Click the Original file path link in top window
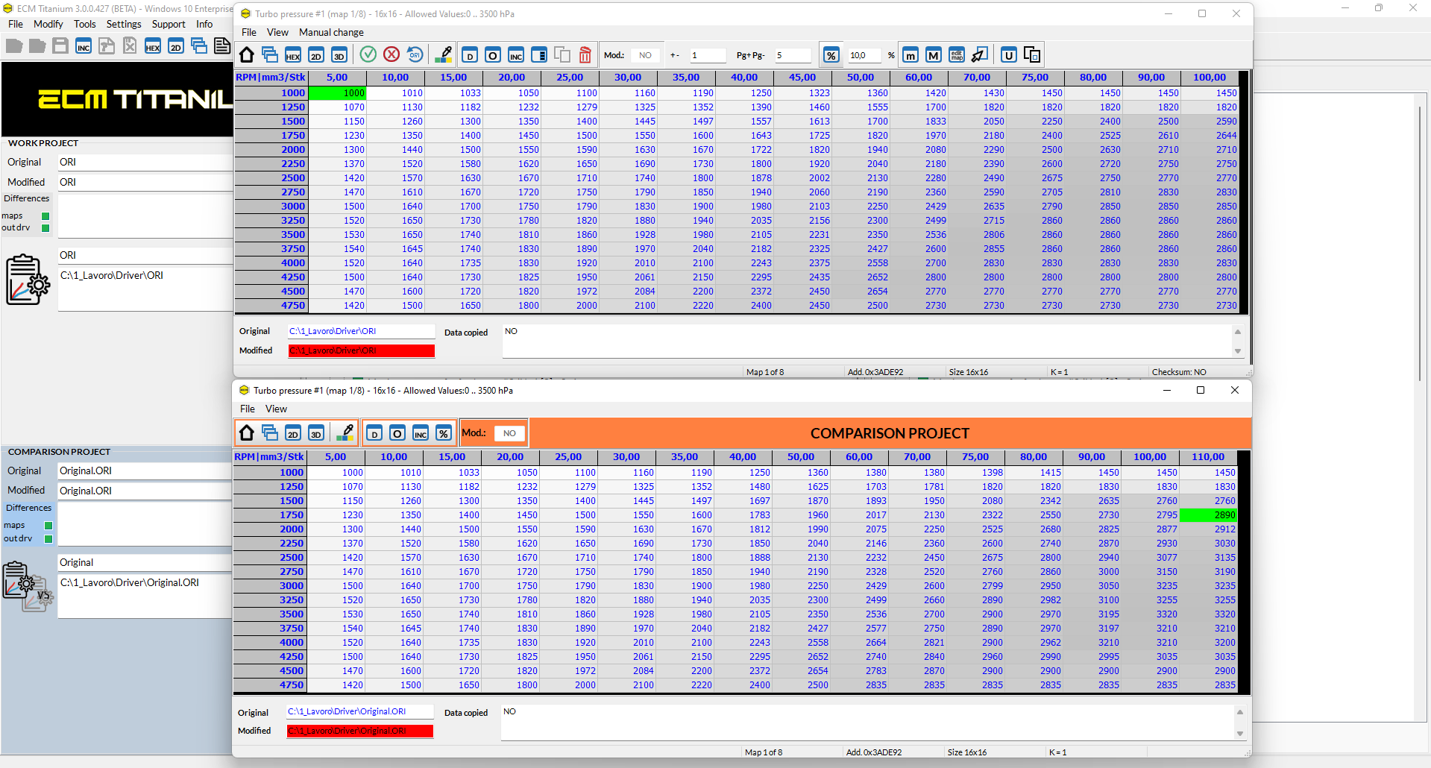 [x=333, y=331]
